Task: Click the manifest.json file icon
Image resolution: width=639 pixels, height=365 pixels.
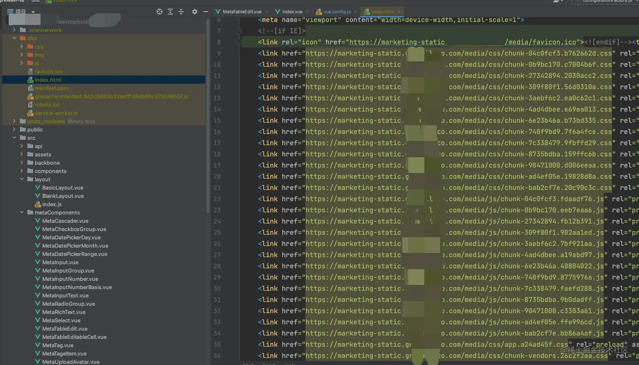Action: click(30, 88)
